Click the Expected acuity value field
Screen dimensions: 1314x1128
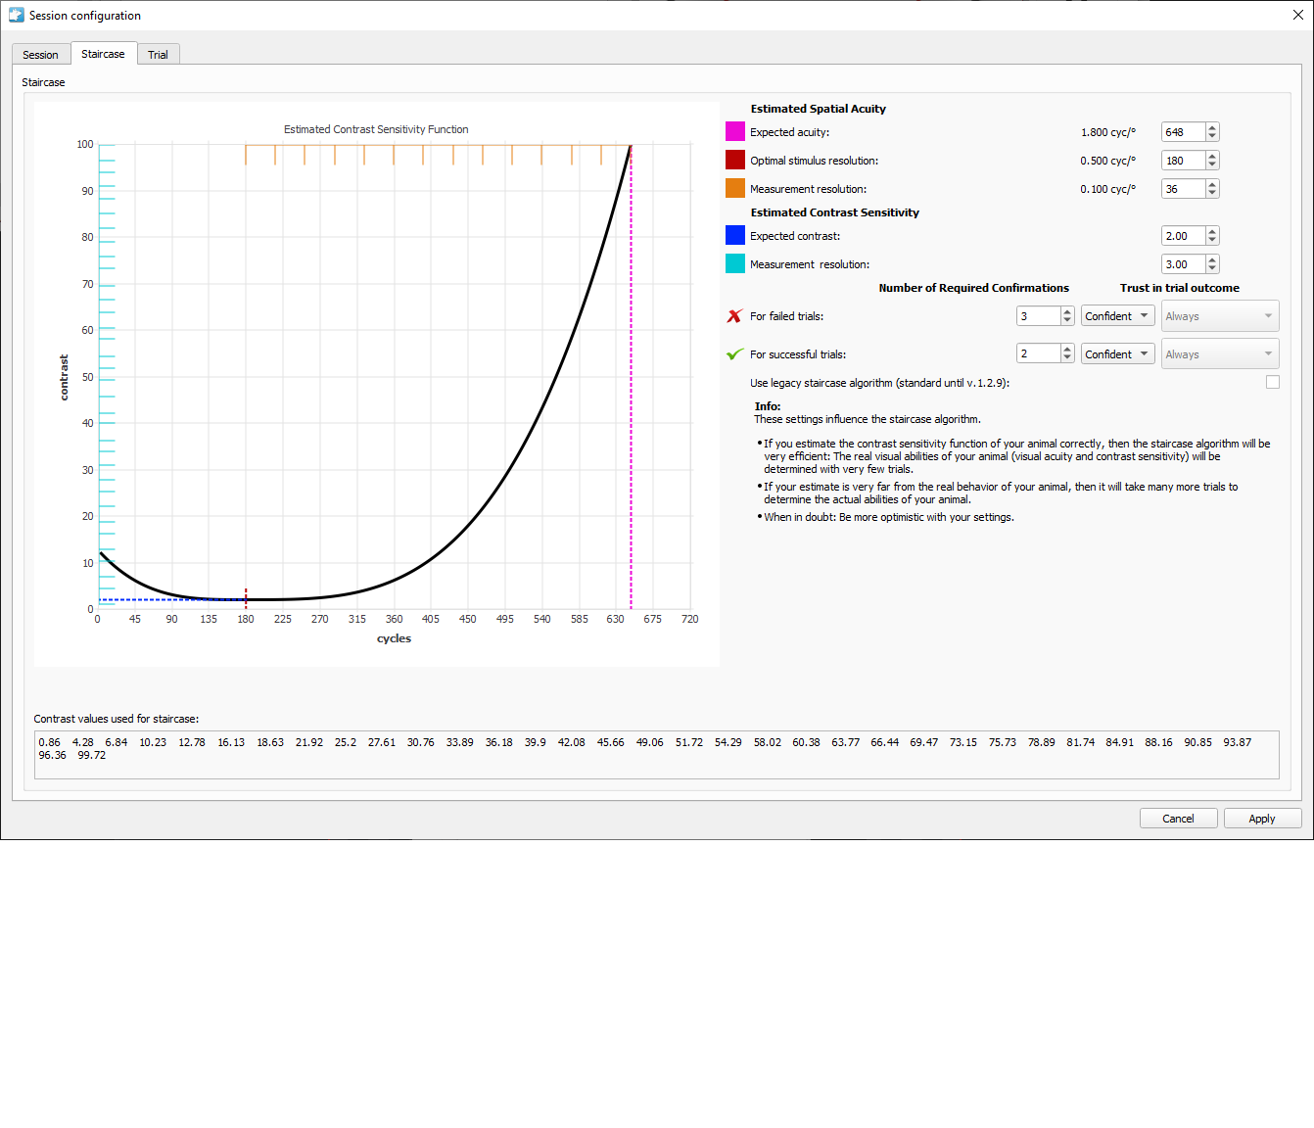(x=1182, y=132)
